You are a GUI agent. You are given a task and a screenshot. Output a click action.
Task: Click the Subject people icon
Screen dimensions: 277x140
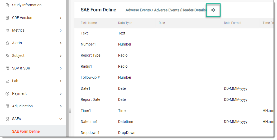pyautogui.click(x=7, y=56)
